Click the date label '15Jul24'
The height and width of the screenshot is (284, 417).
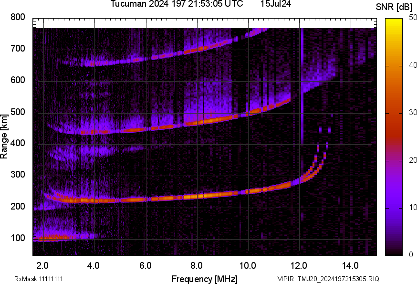pyautogui.click(x=275, y=4)
